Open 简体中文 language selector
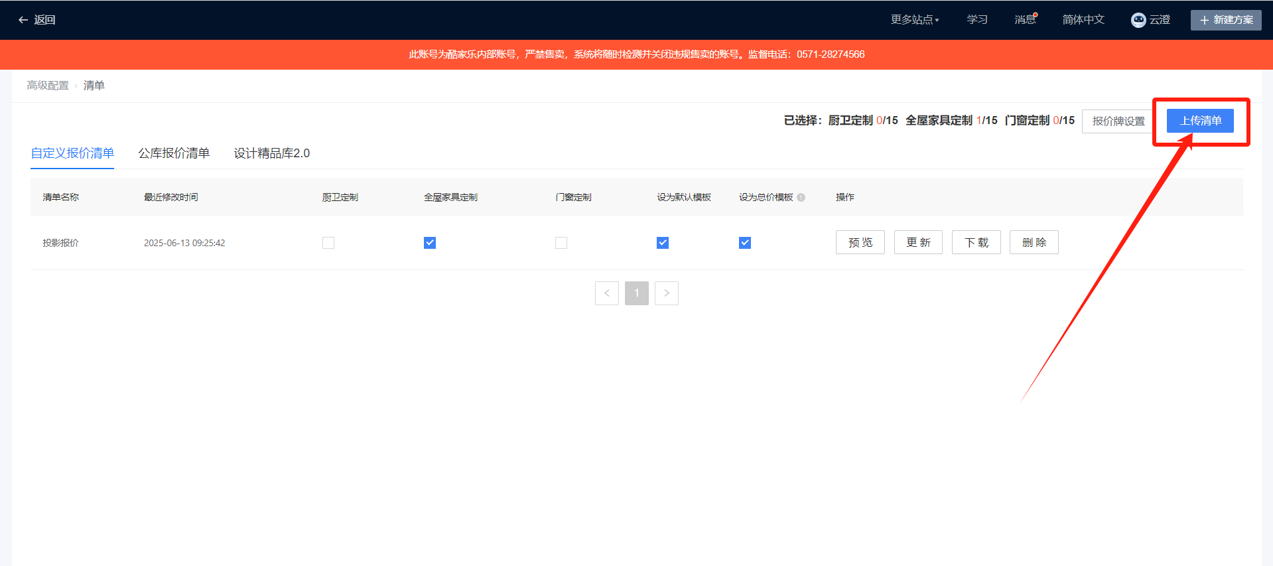This screenshot has height=566, width=1273. coord(1083,20)
